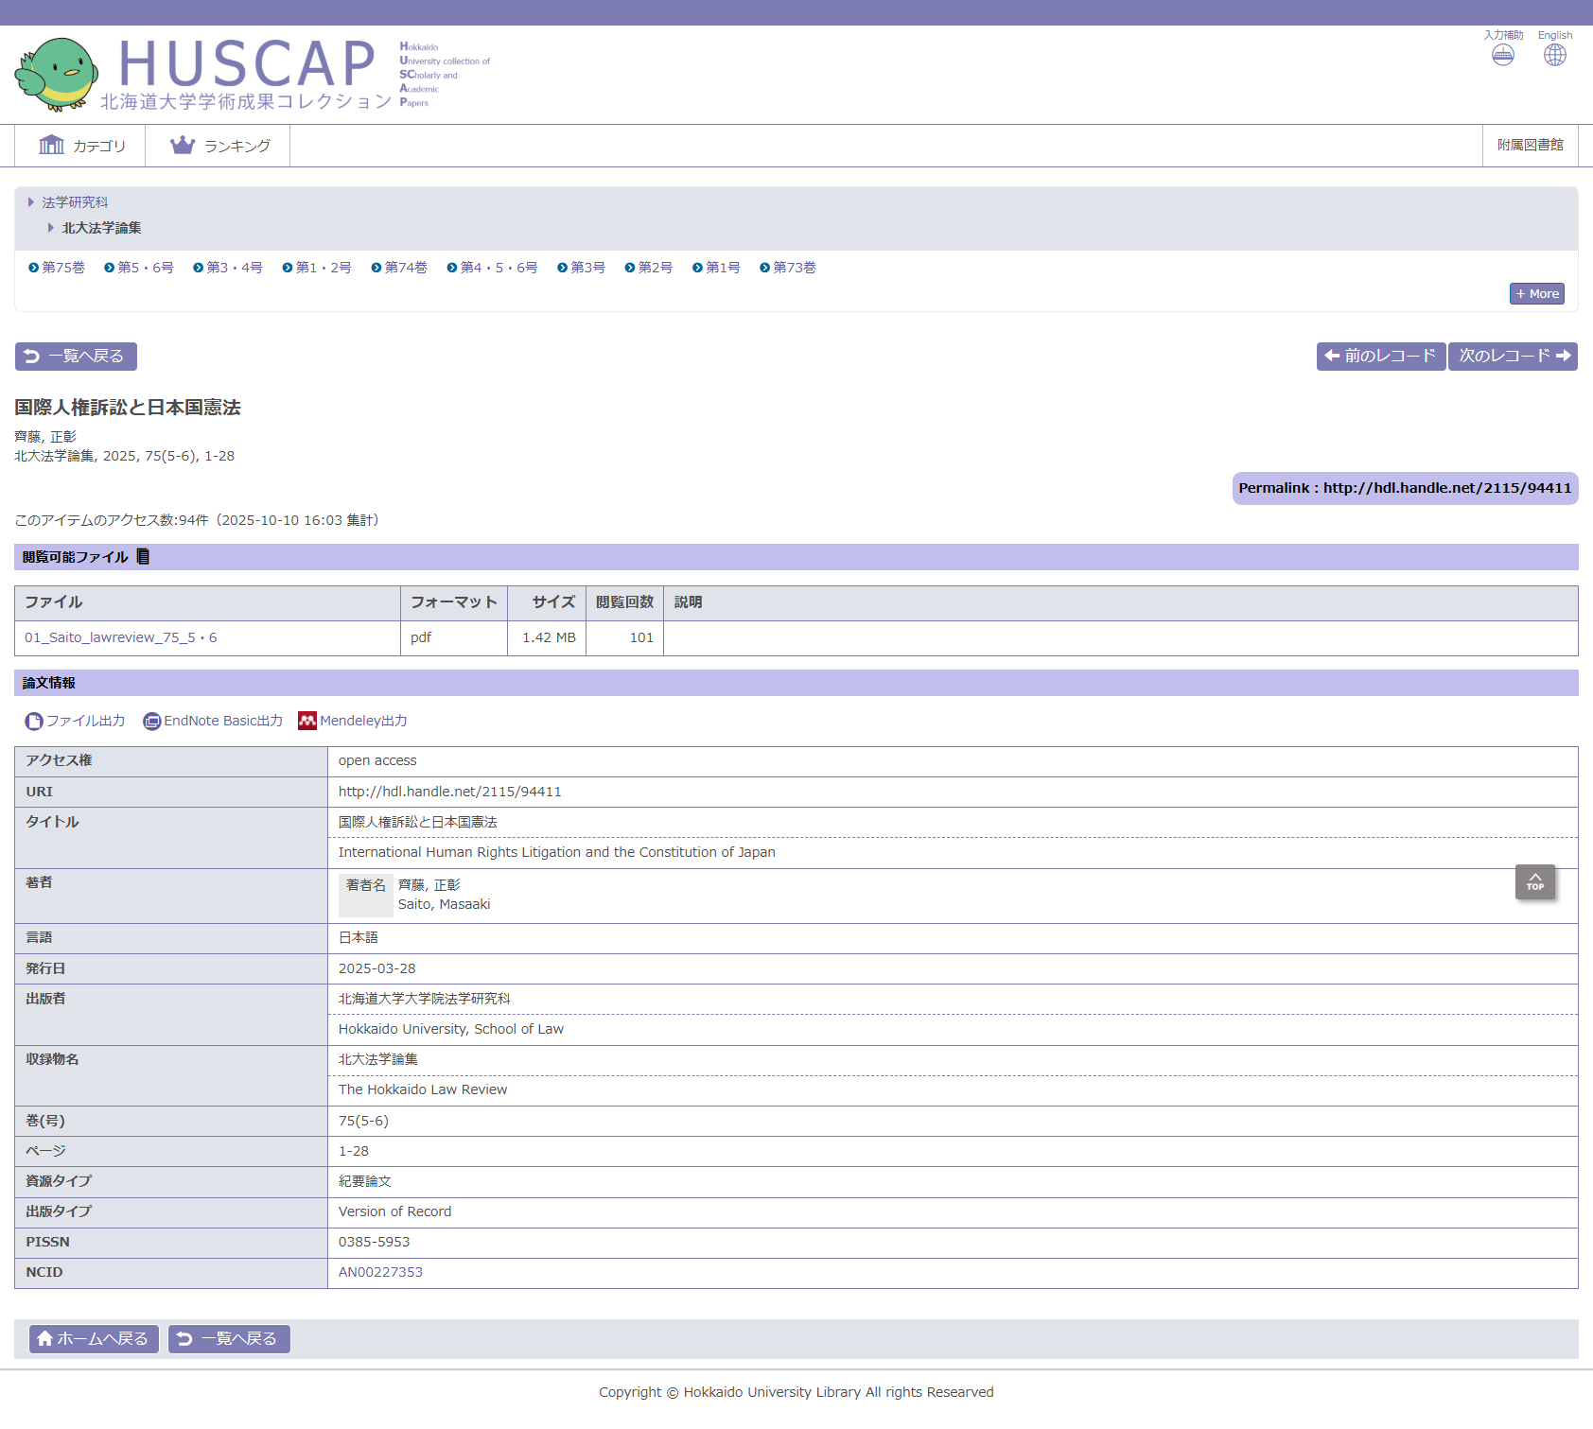Screen dimensions: 1593x1429
Task: Open the input assistance keyboard icon
Action: (1502, 55)
